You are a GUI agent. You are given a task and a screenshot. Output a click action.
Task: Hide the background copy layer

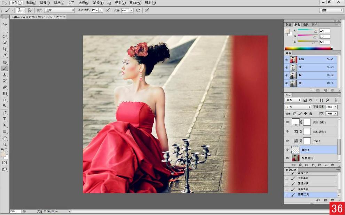coord(287,158)
